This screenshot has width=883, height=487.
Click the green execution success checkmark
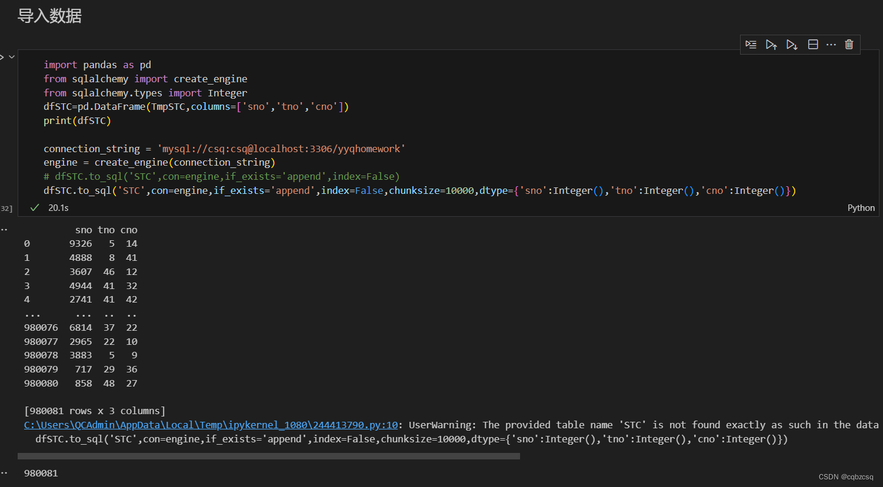coord(34,207)
